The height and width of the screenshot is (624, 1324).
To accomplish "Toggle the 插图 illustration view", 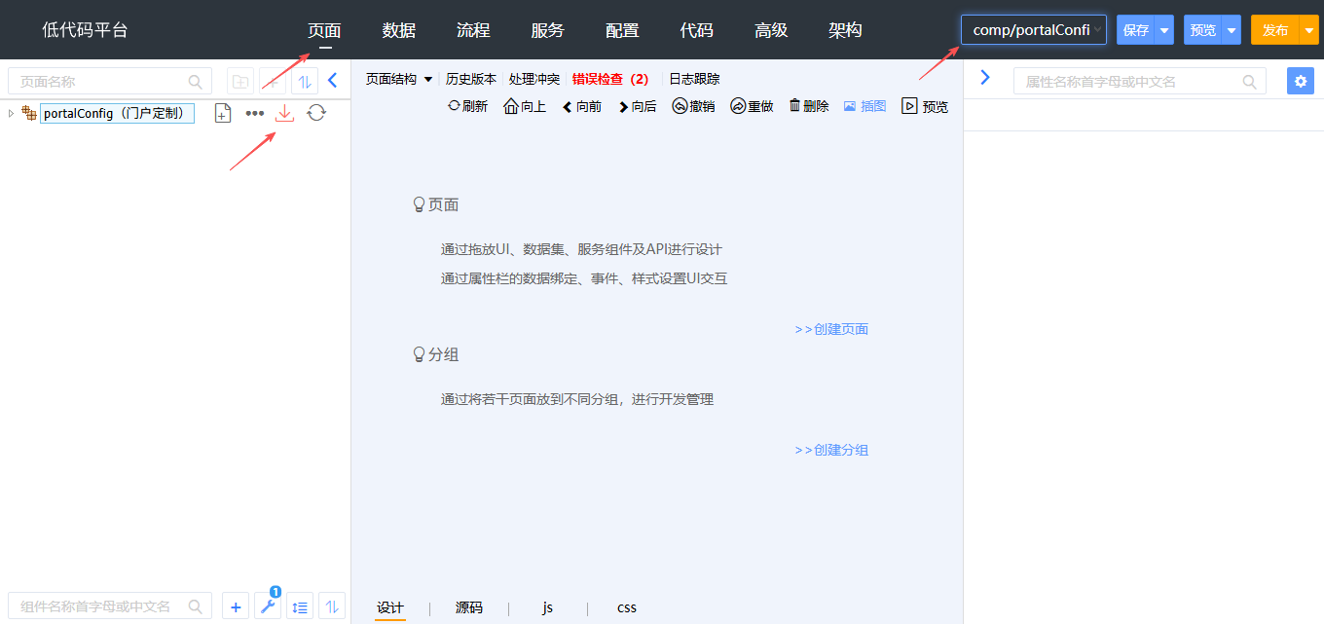I will (864, 106).
